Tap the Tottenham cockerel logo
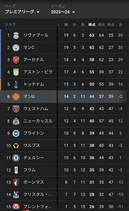129x211 pixels. tap(16, 84)
